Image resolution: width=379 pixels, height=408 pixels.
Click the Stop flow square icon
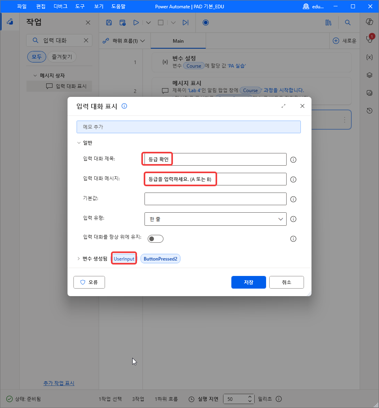(x=161, y=23)
